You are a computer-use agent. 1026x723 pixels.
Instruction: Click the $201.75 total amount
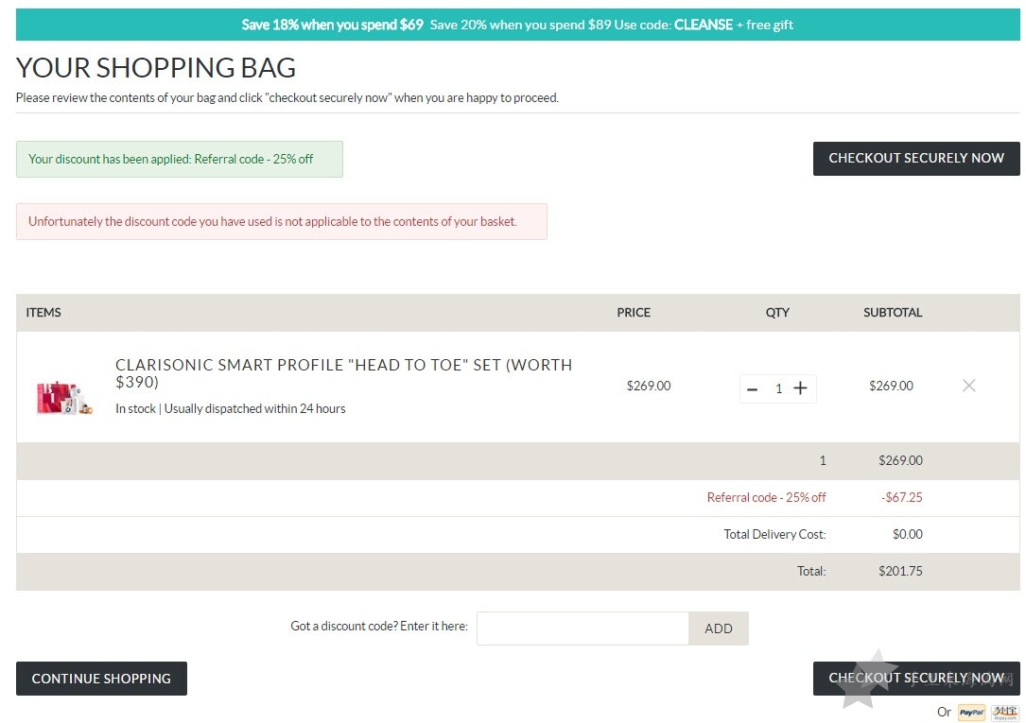[900, 571]
